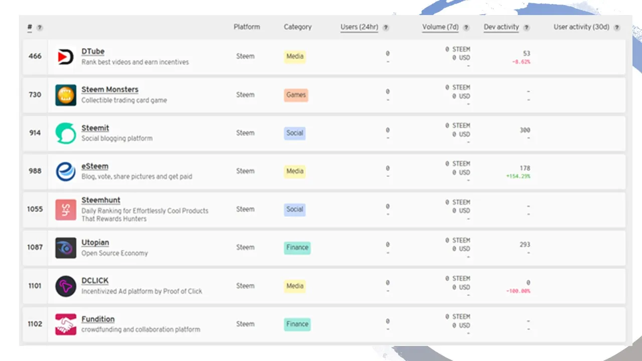Image resolution: width=642 pixels, height=361 pixels.
Task: Click the Utopian dark logo icon
Action: click(66, 248)
